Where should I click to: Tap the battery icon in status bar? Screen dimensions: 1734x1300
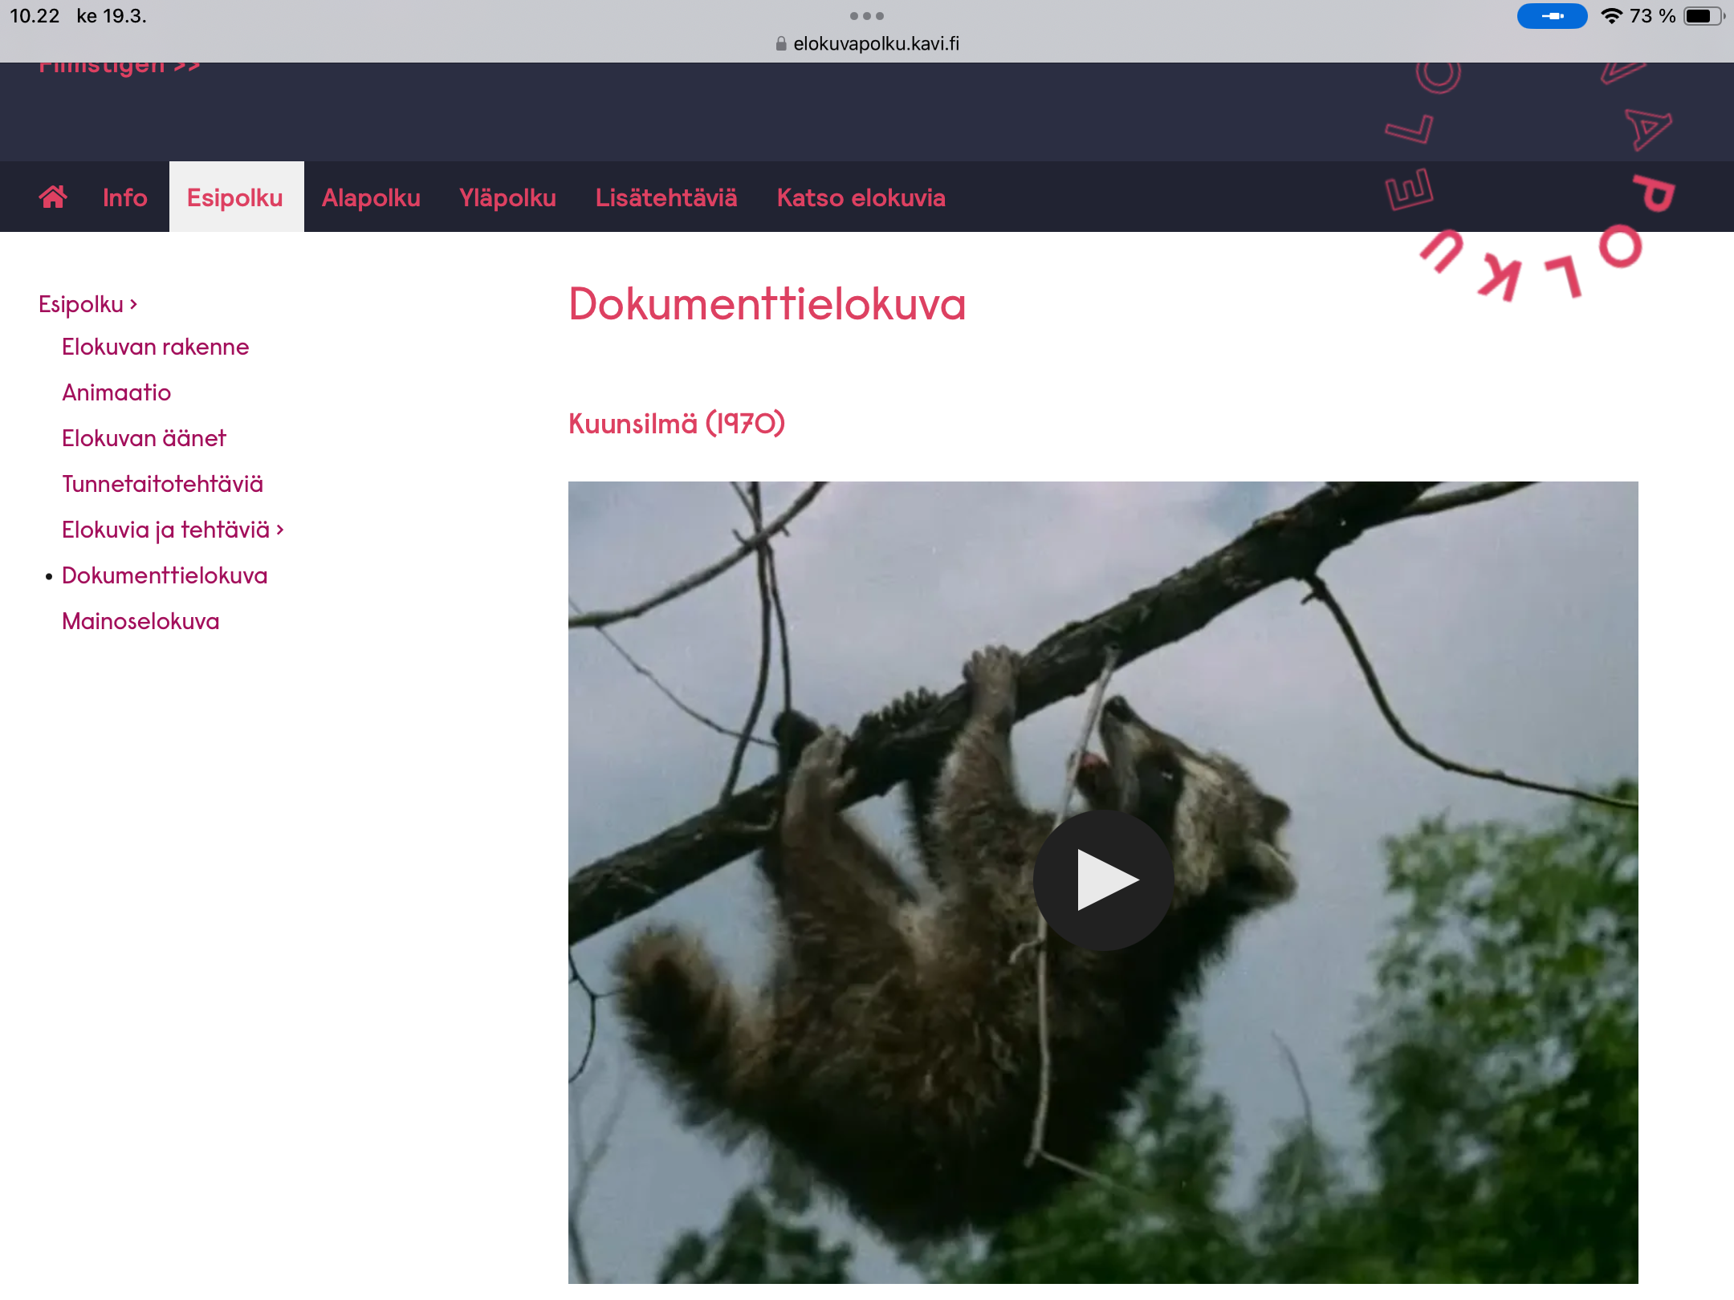pyautogui.click(x=1702, y=16)
